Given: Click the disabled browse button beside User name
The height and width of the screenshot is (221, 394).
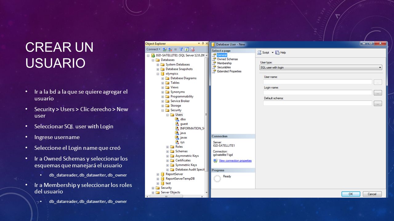Looking at the screenshot, I should [x=378, y=82].
